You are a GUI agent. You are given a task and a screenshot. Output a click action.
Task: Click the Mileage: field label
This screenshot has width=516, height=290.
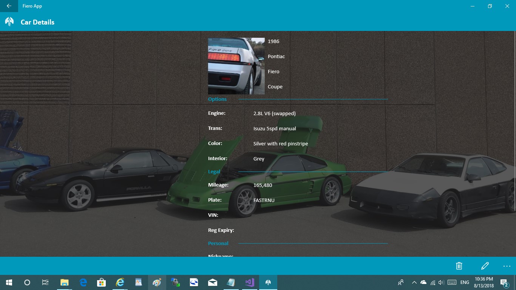coord(218,185)
